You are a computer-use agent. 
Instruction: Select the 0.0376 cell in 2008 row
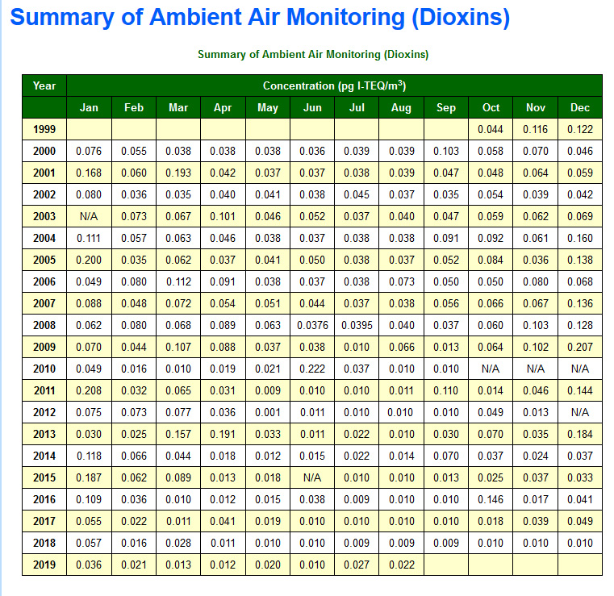312,325
